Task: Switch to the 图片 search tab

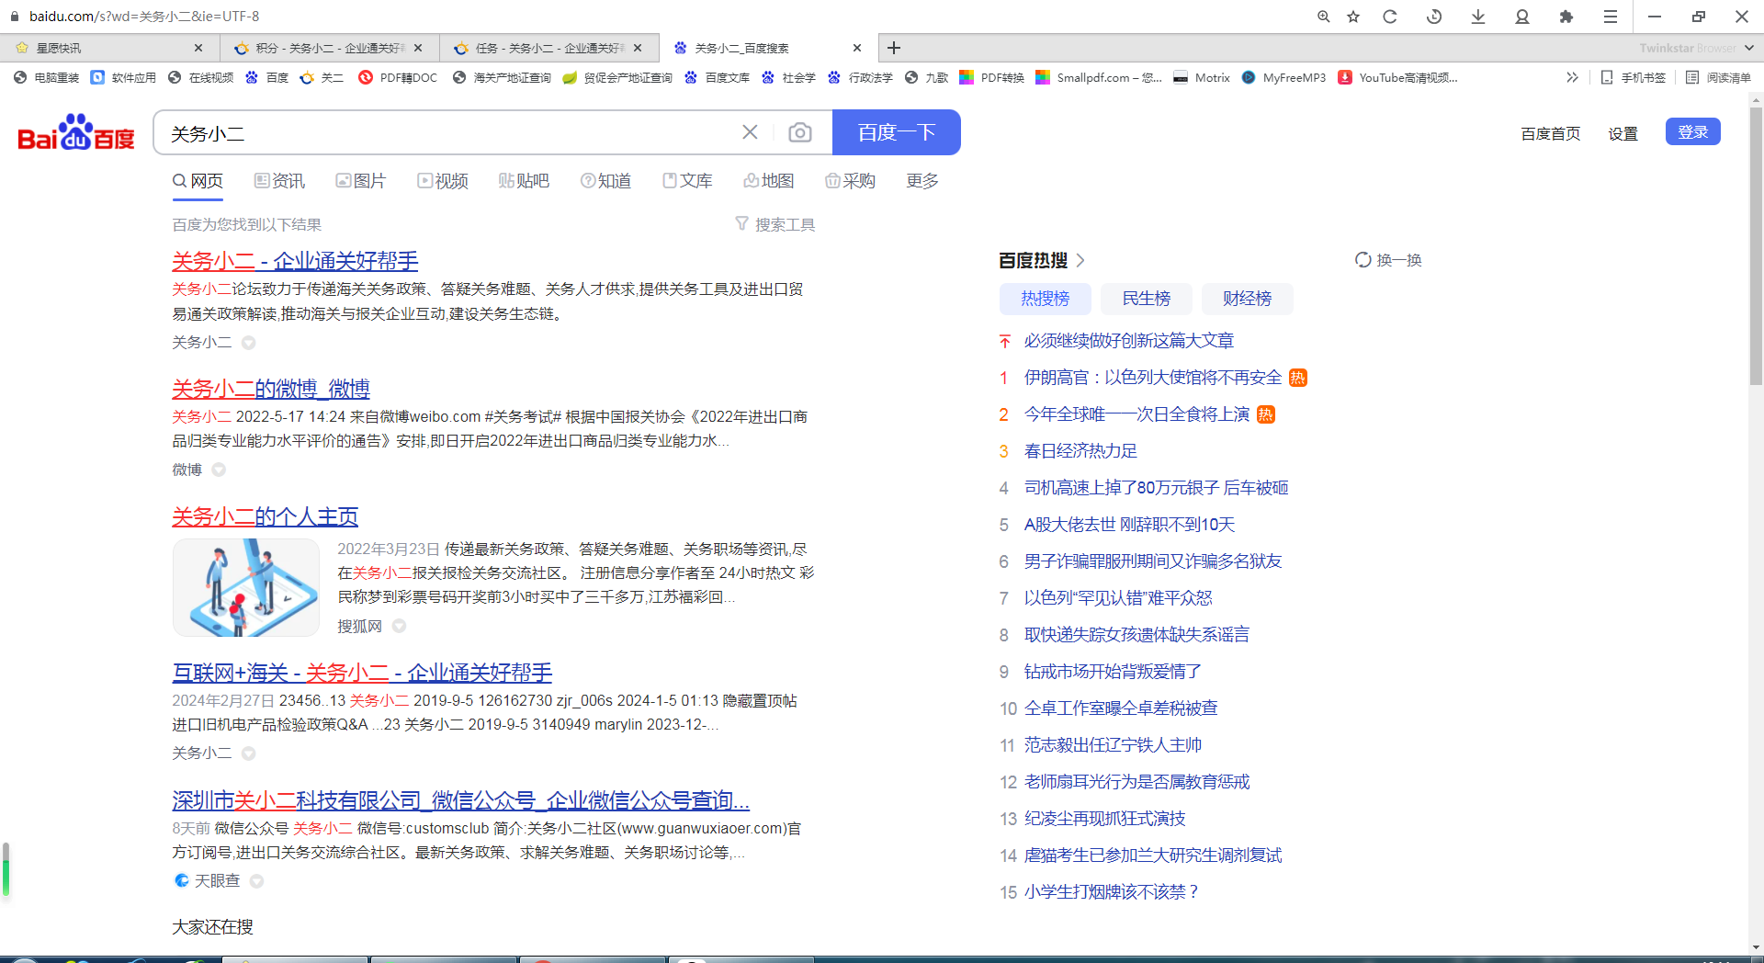Action: [360, 181]
